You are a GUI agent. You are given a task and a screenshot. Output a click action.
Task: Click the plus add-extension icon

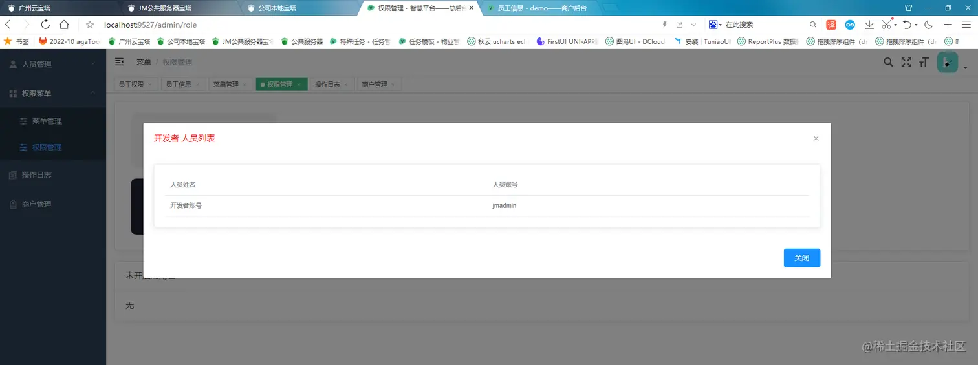click(x=948, y=25)
